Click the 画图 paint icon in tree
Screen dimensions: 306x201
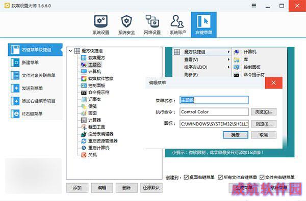[x=84, y=113]
